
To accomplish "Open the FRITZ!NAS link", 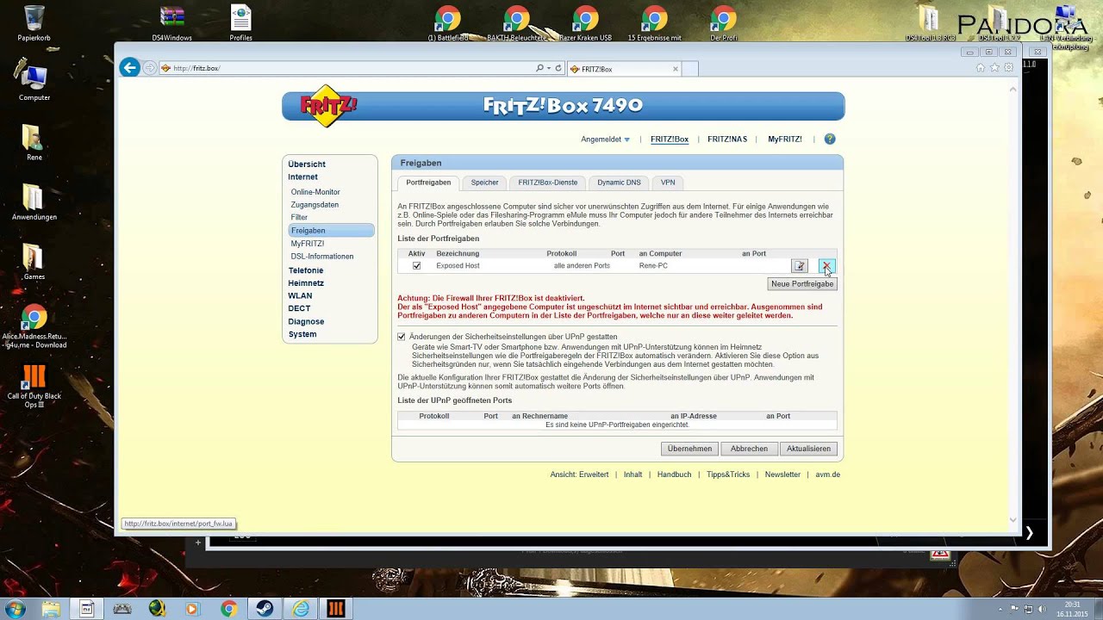I will click(727, 139).
